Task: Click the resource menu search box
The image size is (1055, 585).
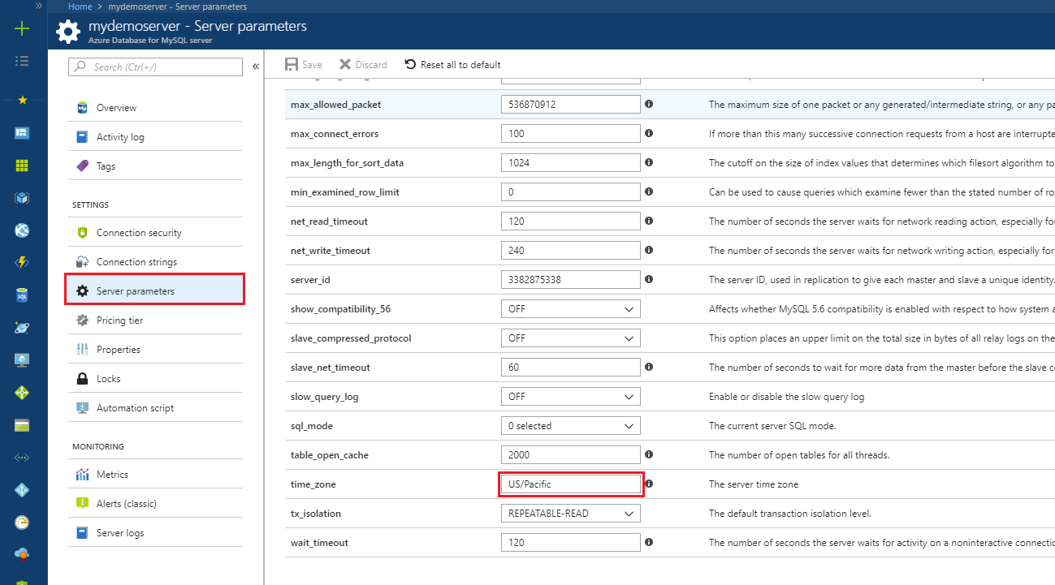Action: click(x=155, y=67)
